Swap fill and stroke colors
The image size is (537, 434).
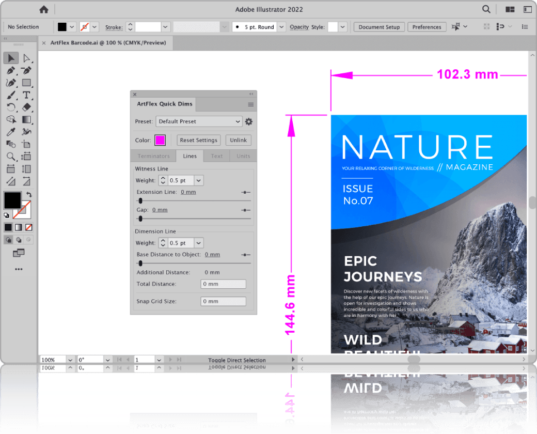29,194
